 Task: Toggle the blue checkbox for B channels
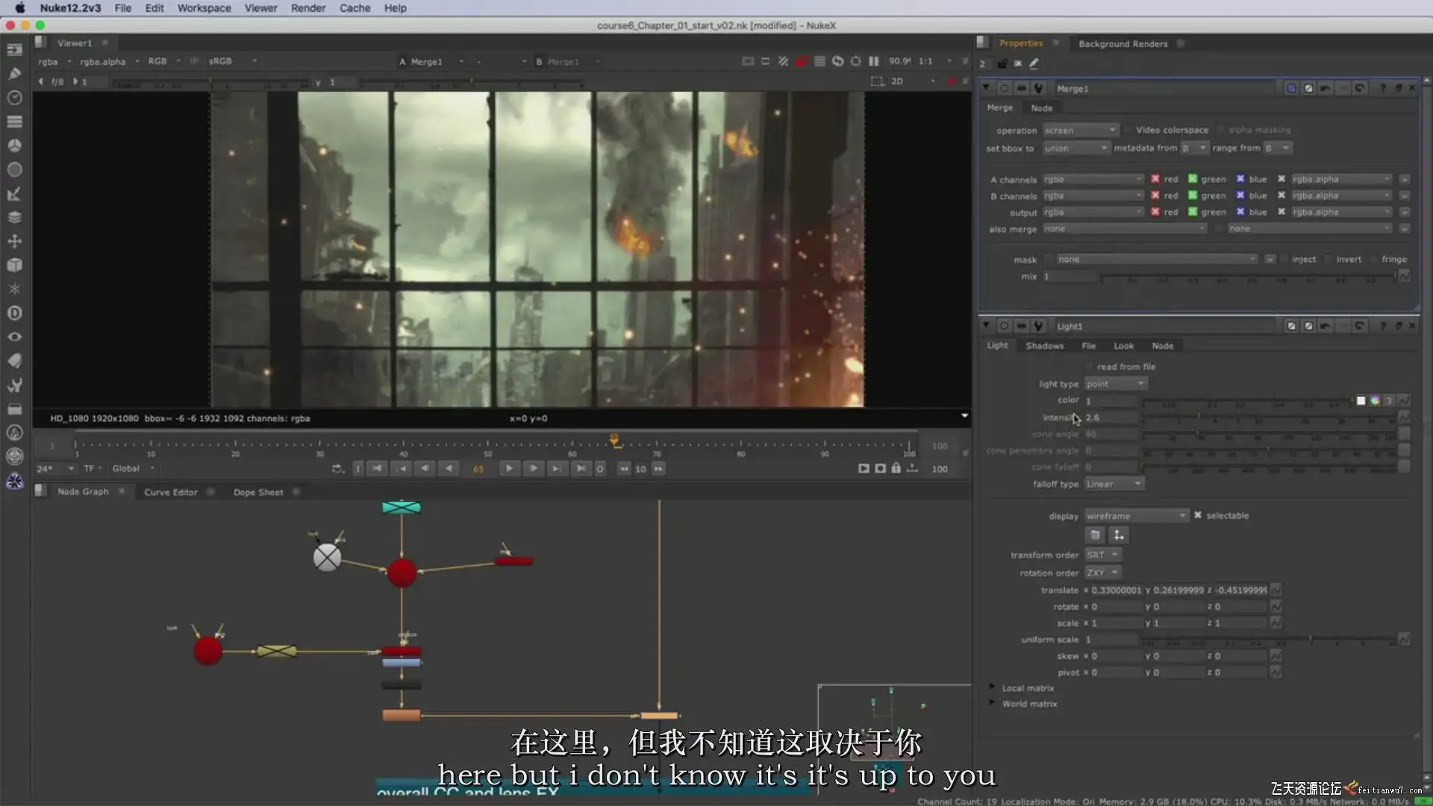(x=1240, y=196)
